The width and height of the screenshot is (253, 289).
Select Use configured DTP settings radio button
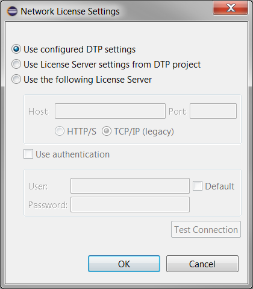point(16,49)
